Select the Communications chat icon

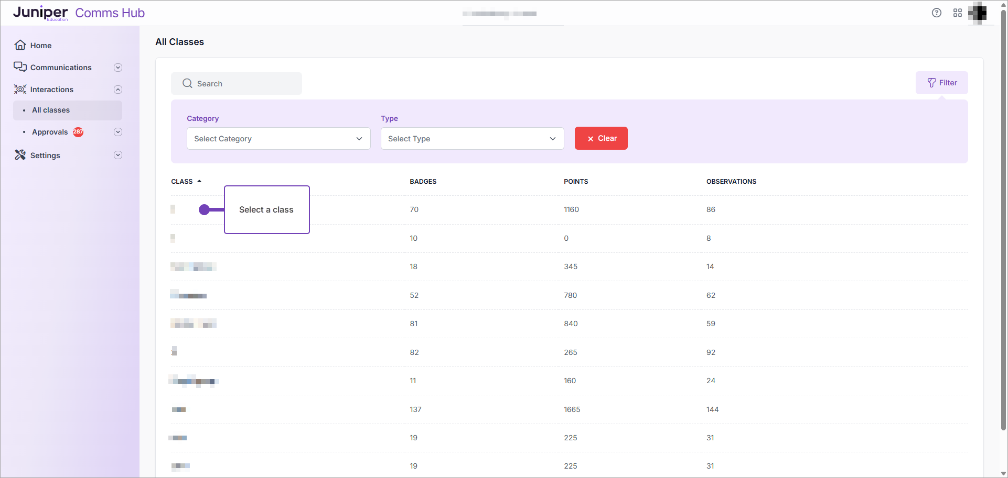pos(20,67)
